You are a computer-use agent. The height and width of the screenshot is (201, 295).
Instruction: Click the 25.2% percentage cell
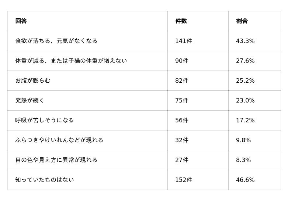tap(245, 80)
